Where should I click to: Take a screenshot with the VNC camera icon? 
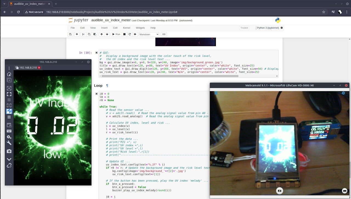coord(9,151)
